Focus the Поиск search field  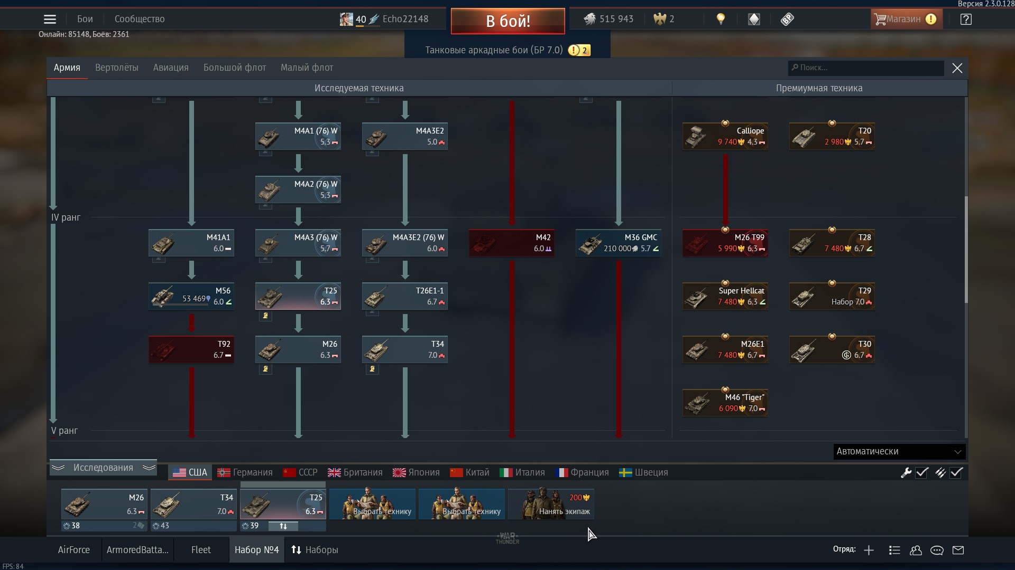tap(866, 68)
